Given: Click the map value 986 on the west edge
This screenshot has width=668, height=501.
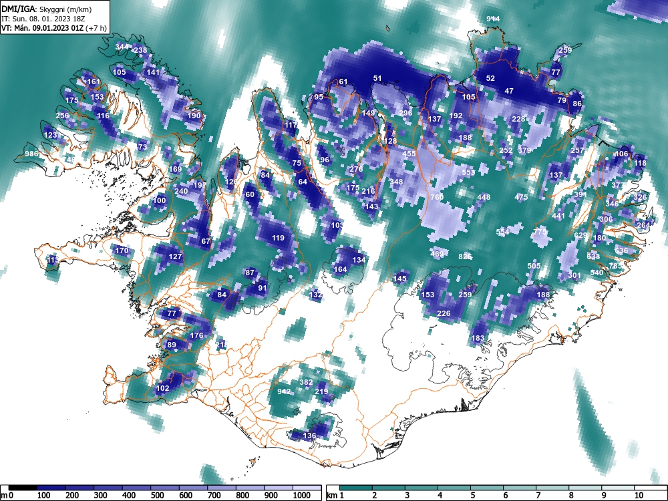Looking at the screenshot, I should (x=31, y=154).
